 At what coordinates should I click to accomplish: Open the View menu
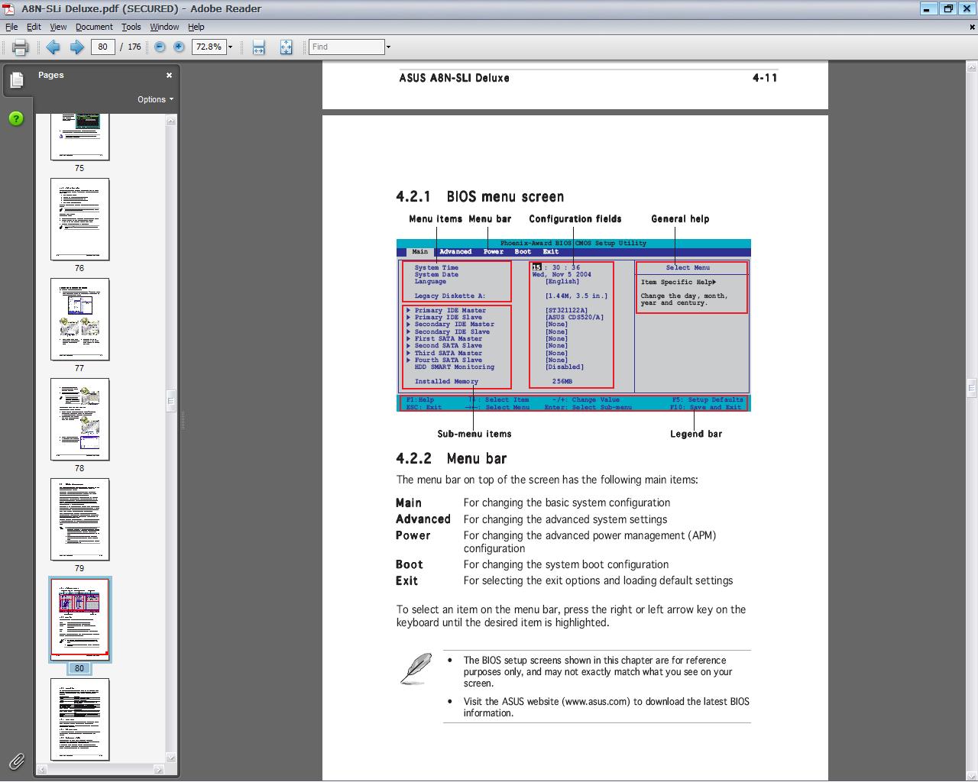[x=58, y=27]
